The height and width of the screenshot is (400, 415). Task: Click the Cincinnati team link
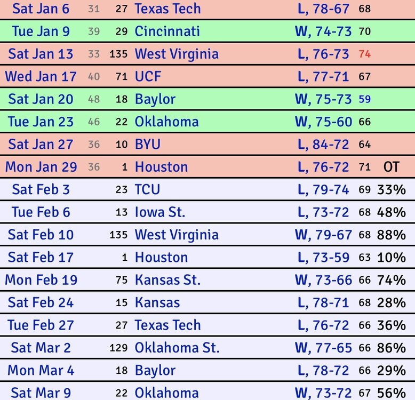pyautogui.click(x=167, y=31)
